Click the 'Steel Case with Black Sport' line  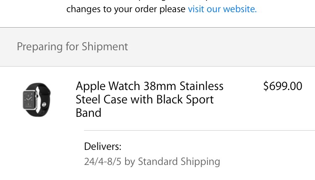[144, 100]
